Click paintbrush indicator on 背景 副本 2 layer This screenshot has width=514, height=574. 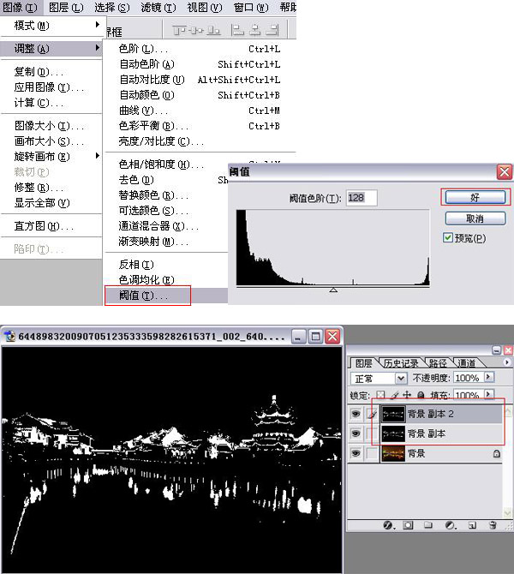[372, 414]
